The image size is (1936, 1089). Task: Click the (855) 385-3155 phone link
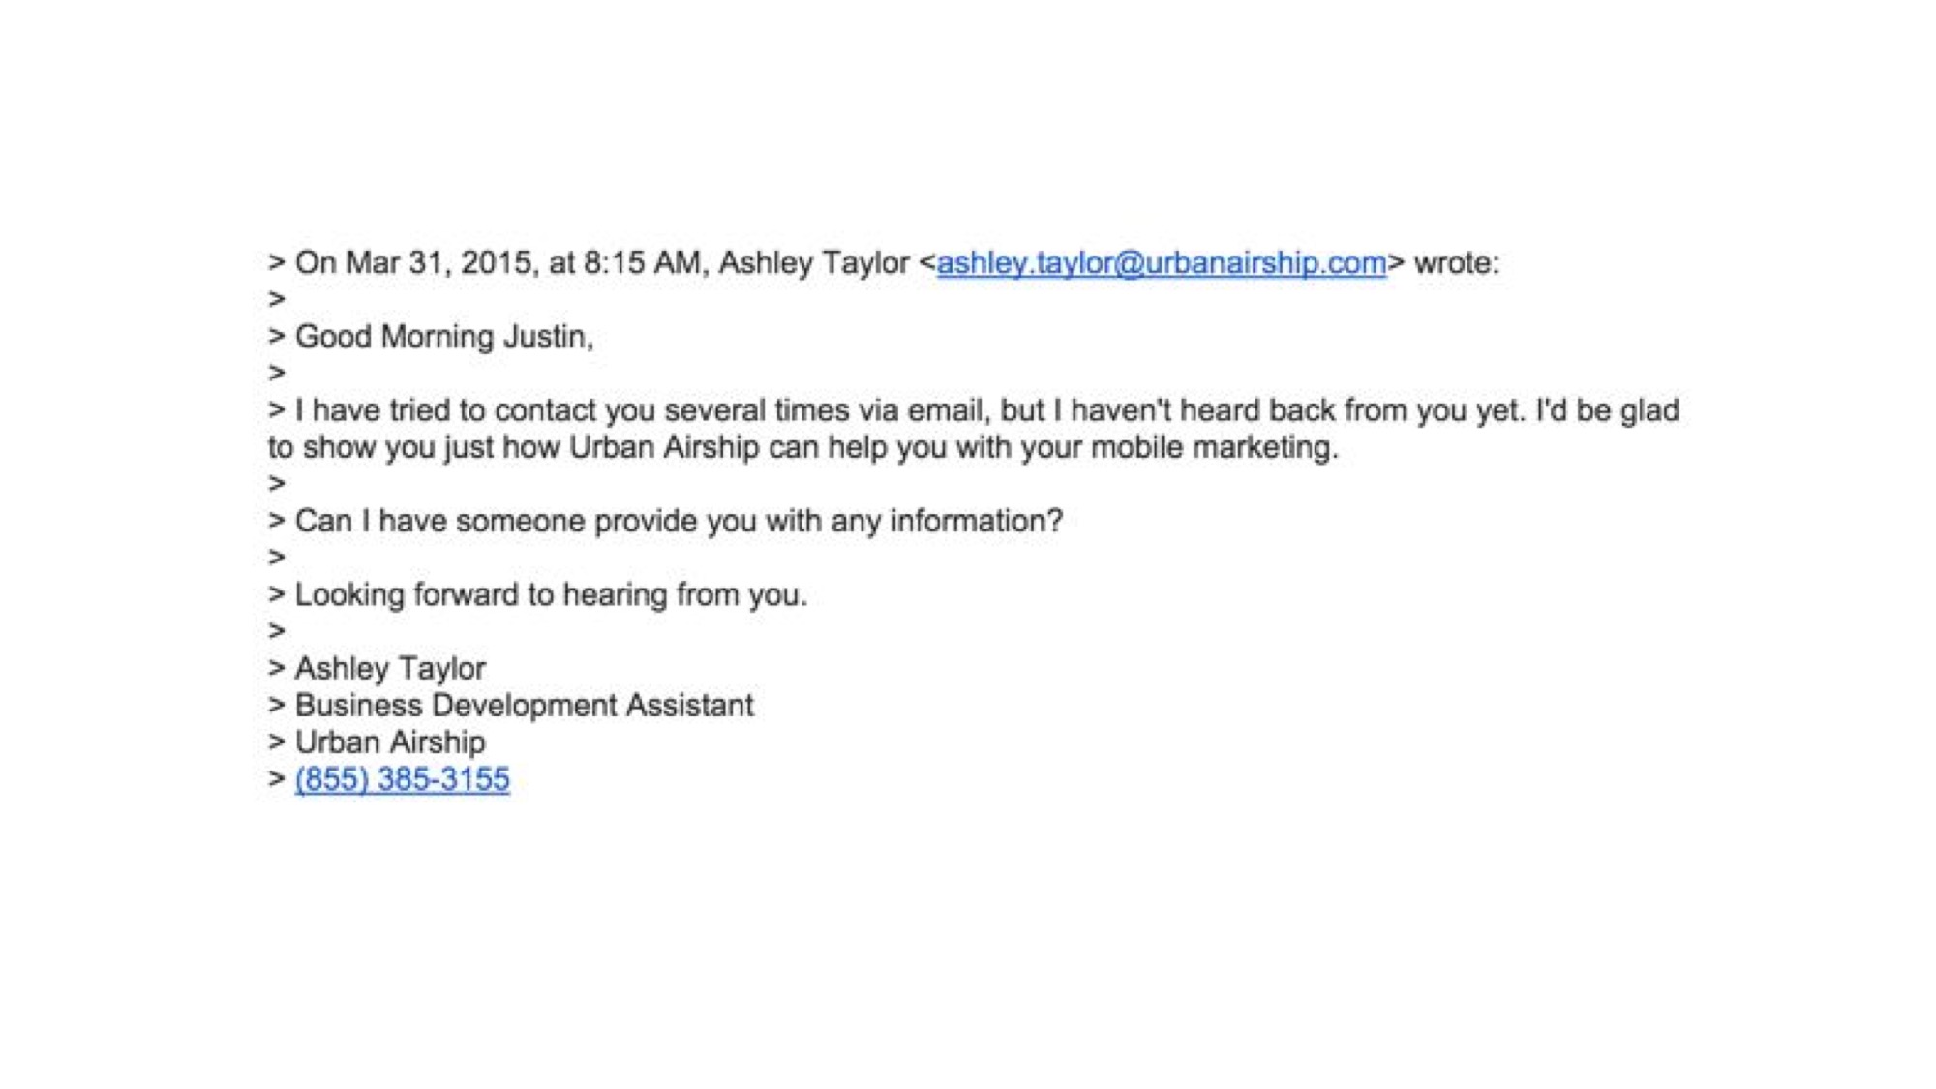coord(402,779)
